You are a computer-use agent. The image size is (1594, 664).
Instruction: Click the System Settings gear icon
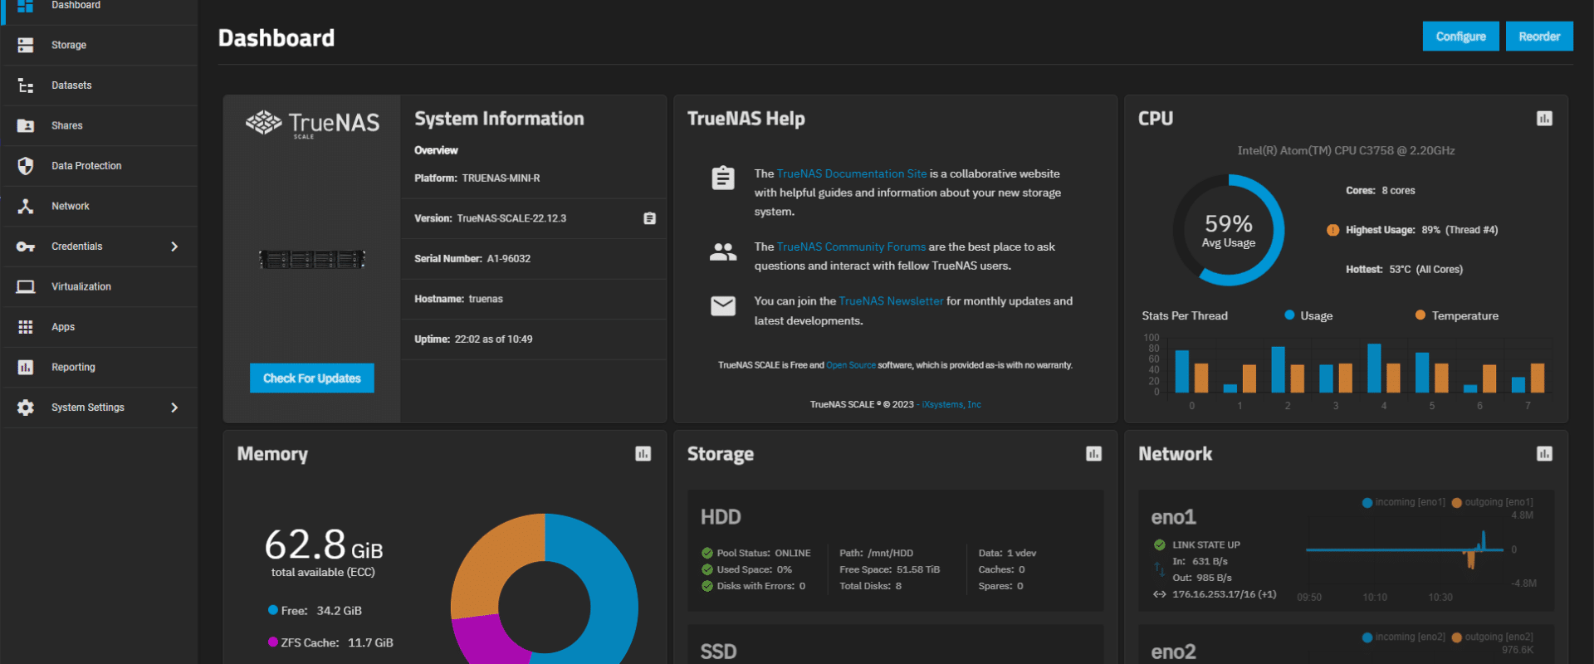click(x=26, y=408)
